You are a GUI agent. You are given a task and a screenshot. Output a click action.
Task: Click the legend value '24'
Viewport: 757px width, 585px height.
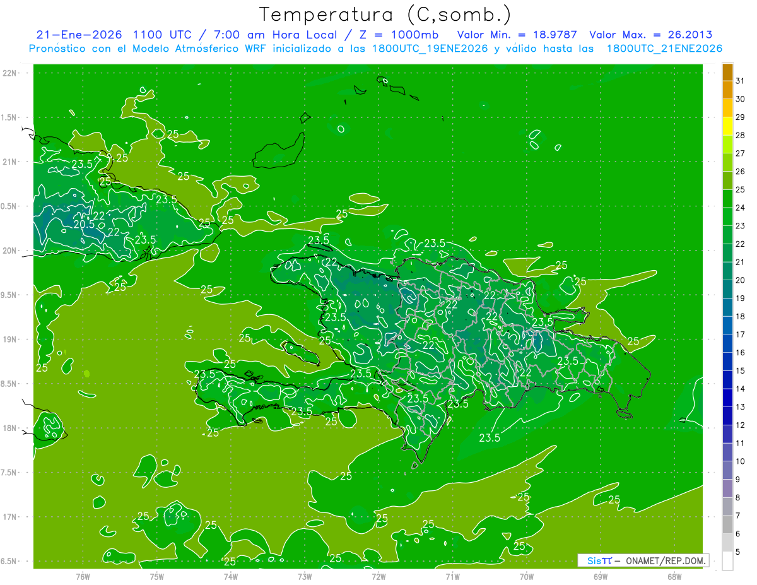click(x=740, y=208)
